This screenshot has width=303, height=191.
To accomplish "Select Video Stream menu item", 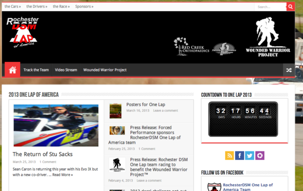I will tap(66, 70).
